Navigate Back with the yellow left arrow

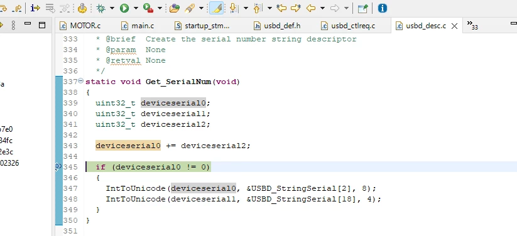coord(310,8)
